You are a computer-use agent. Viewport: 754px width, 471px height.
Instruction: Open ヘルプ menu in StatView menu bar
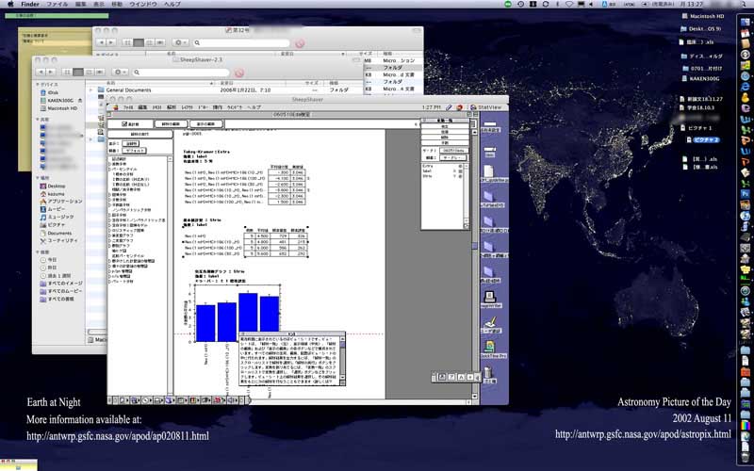click(254, 107)
